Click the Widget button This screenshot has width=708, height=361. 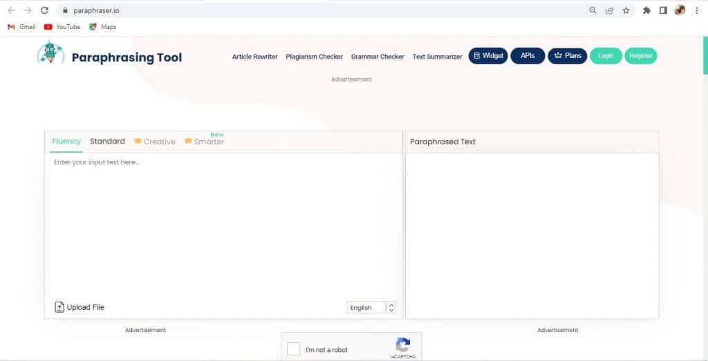(488, 56)
